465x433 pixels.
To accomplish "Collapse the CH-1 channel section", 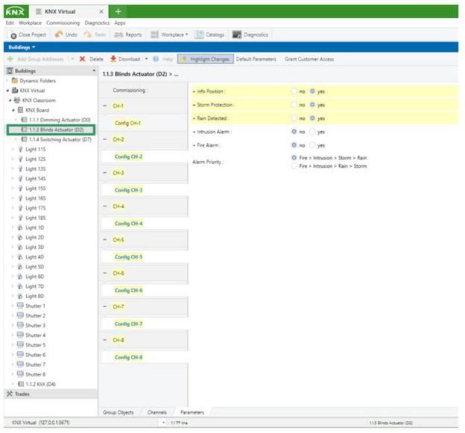I will click(105, 107).
